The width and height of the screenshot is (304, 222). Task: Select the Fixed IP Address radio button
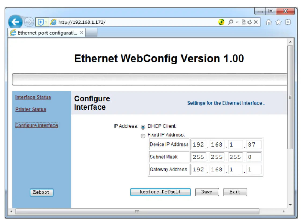142,136
